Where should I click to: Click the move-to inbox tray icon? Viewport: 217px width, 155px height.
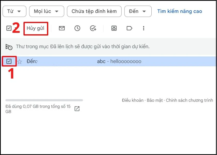point(114,28)
